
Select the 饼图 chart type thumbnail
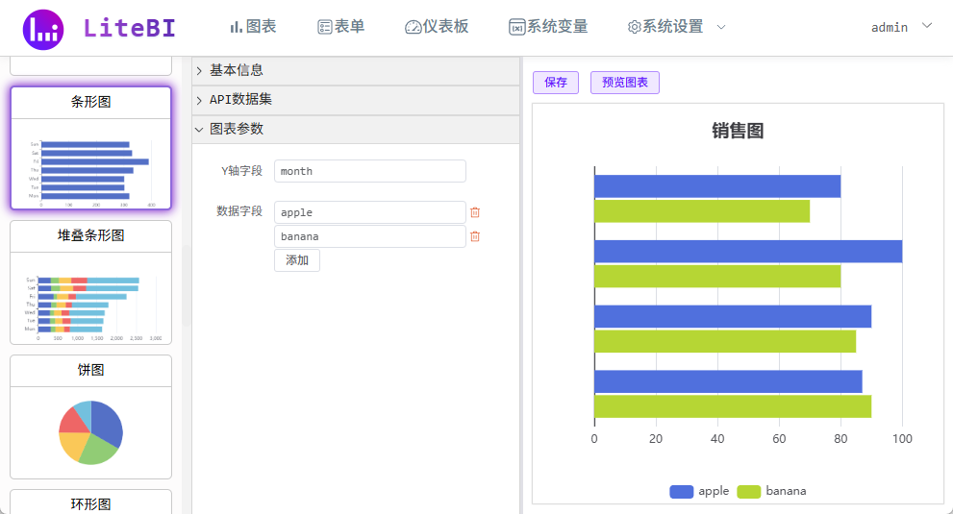coord(91,417)
